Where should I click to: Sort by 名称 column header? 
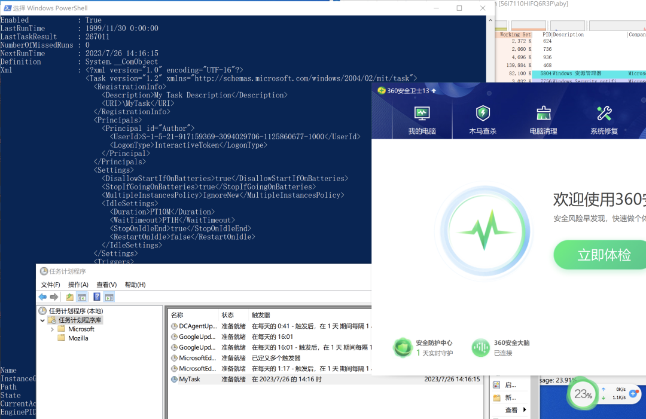point(177,315)
